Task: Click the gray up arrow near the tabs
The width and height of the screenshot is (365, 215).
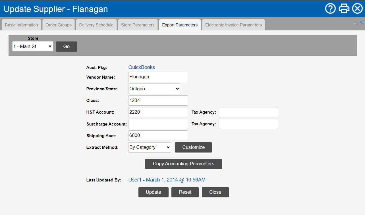Action: pos(355,23)
